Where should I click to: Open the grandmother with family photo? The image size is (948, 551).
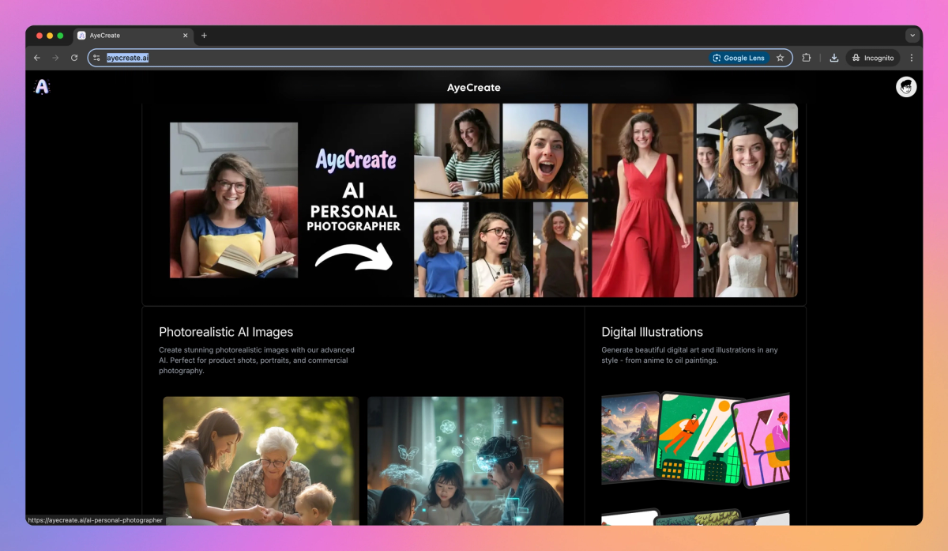261,461
